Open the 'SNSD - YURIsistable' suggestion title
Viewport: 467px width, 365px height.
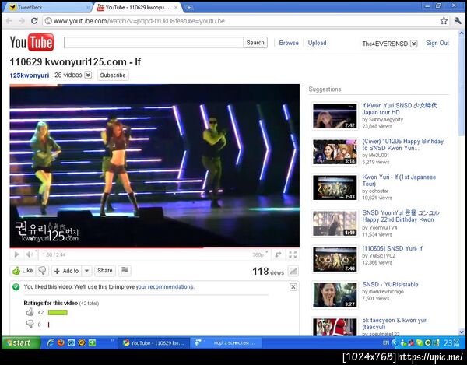[x=390, y=284]
